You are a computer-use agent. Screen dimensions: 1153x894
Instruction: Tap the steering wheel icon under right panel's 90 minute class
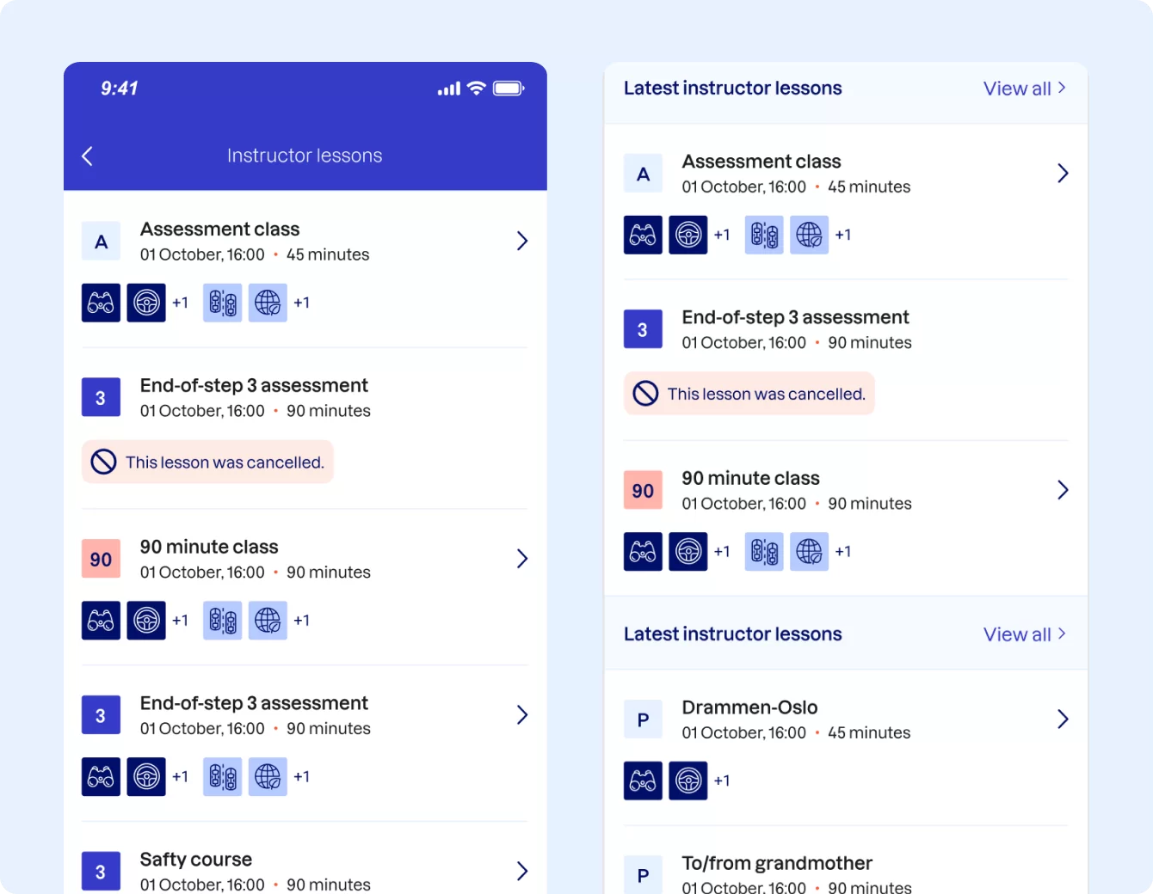pos(688,552)
